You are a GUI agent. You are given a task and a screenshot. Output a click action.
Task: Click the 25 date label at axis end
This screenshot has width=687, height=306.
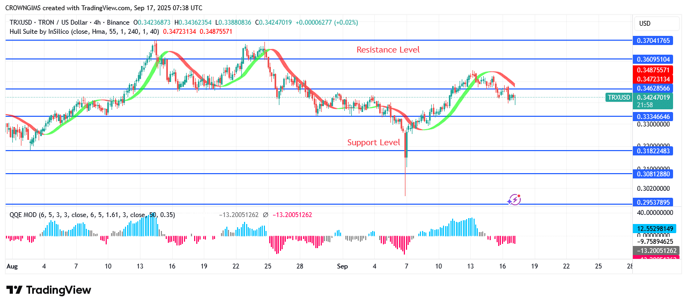coord(598,266)
